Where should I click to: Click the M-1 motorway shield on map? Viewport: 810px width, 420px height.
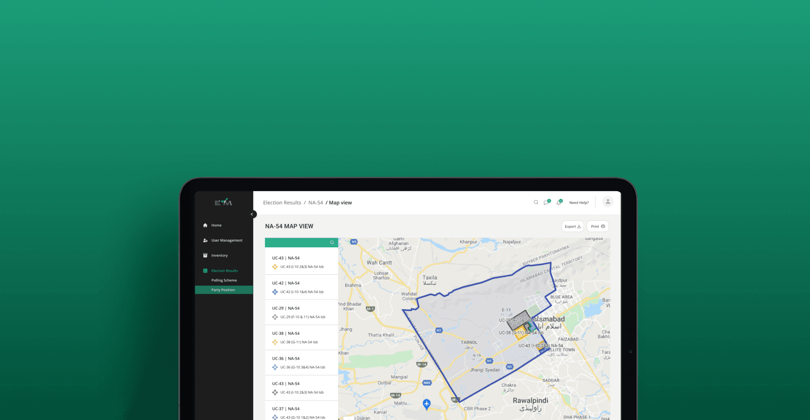pyautogui.click(x=370, y=309)
